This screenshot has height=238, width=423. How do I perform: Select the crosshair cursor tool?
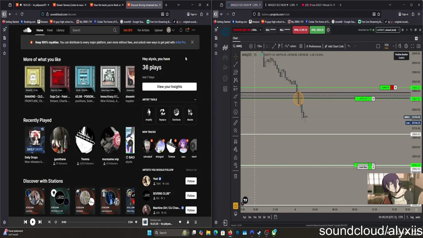(x=236, y=56)
